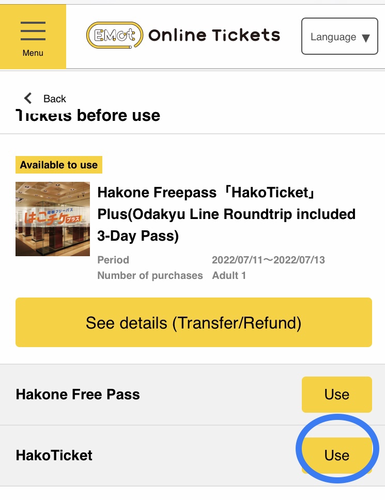
Task: Click the Hakone Freepass HakoTicket Plus title
Action: tap(226, 214)
